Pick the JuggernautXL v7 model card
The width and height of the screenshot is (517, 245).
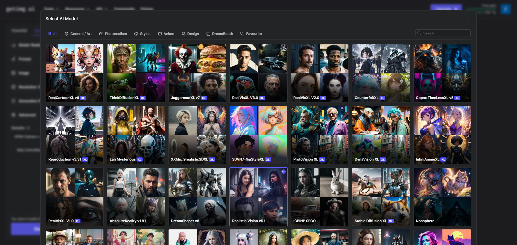pyautogui.click(x=197, y=73)
